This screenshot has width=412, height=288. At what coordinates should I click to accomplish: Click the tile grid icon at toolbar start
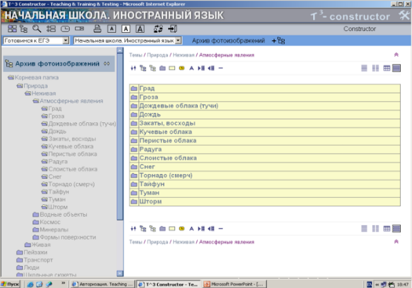coord(12,29)
